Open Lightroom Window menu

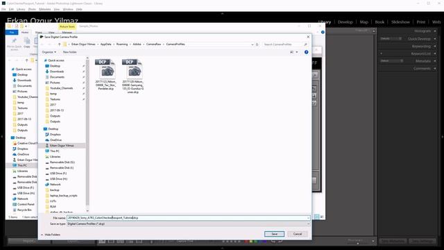click(x=68, y=9)
